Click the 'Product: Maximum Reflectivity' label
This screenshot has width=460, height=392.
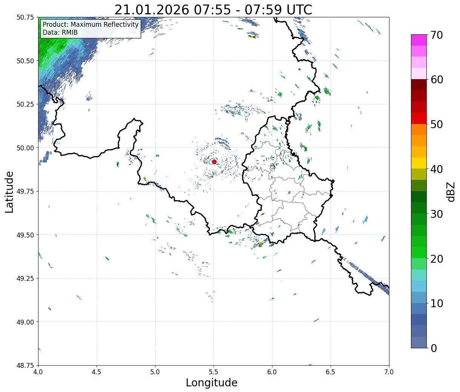pos(91,25)
